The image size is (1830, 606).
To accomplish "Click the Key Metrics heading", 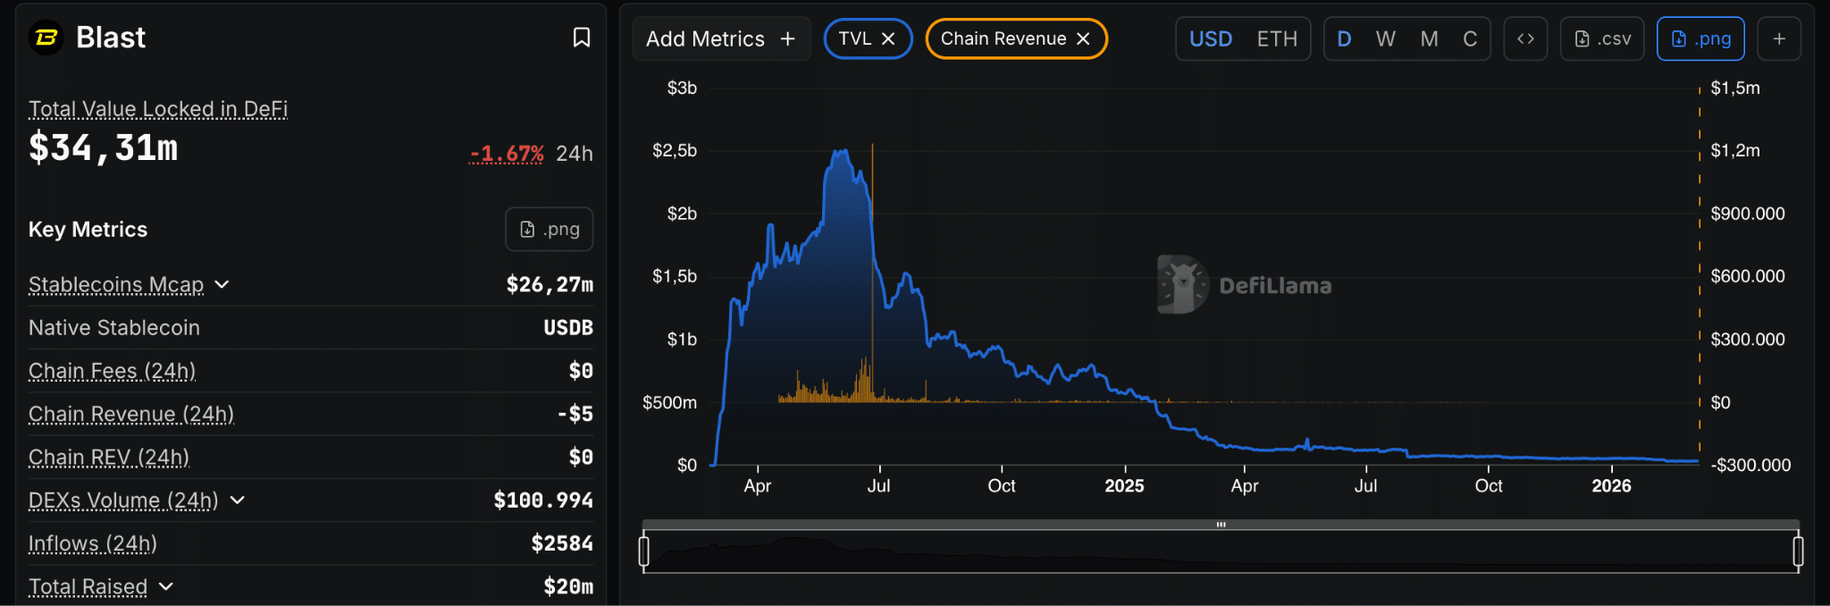I will tap(88, 230).
